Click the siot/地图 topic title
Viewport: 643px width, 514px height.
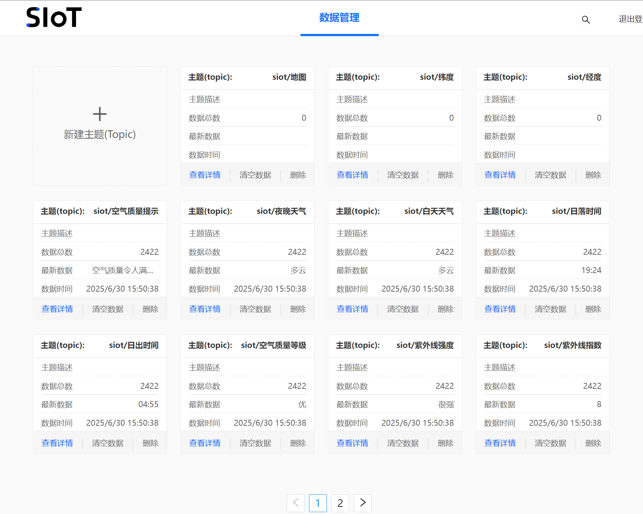[x=289, y=77]
